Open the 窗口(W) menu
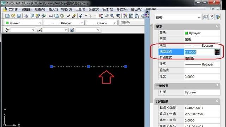 point(137,10)
